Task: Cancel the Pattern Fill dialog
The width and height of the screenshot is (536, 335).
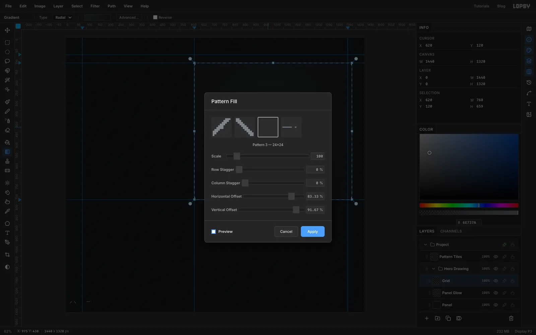Action: (x=286, y=231)
